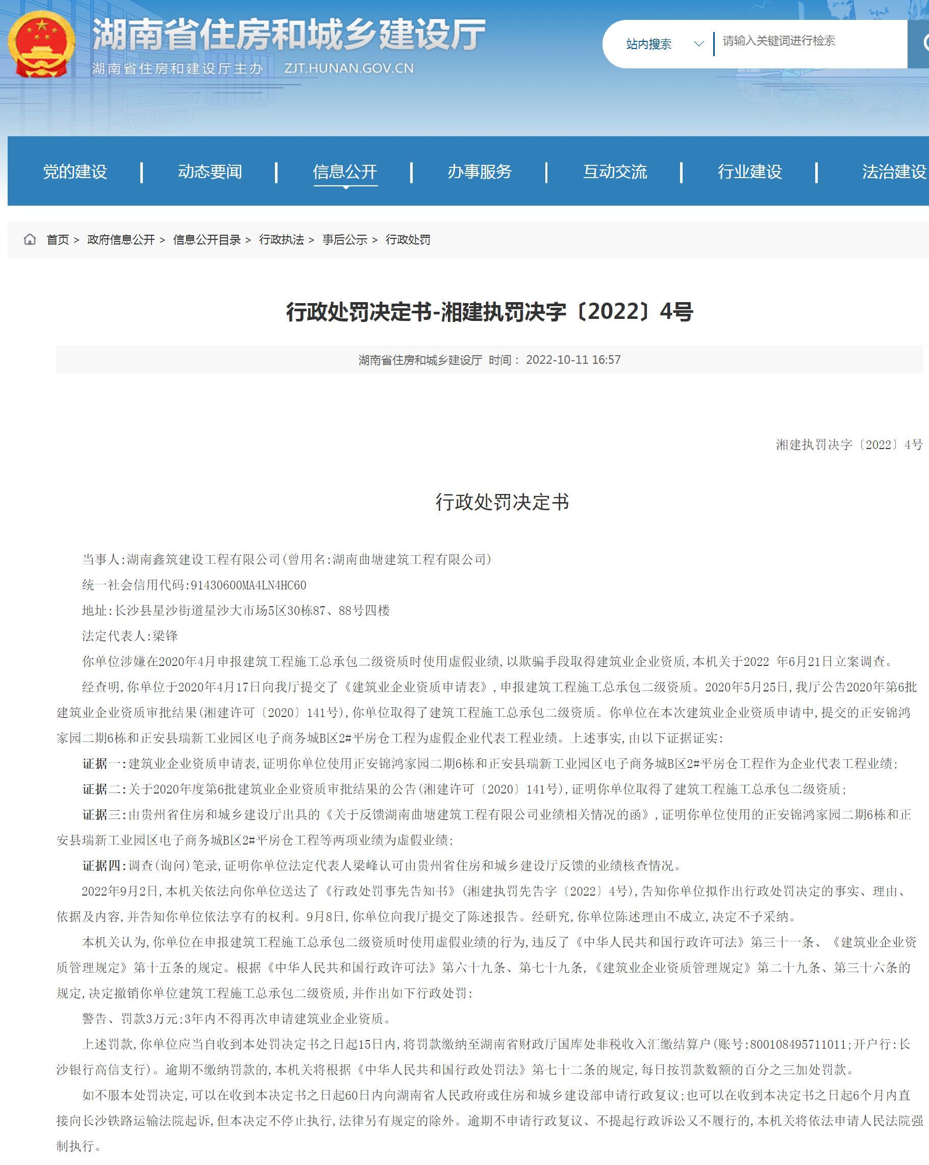
Task: Open the 党的建设 menu
Action: pos(75,172)
